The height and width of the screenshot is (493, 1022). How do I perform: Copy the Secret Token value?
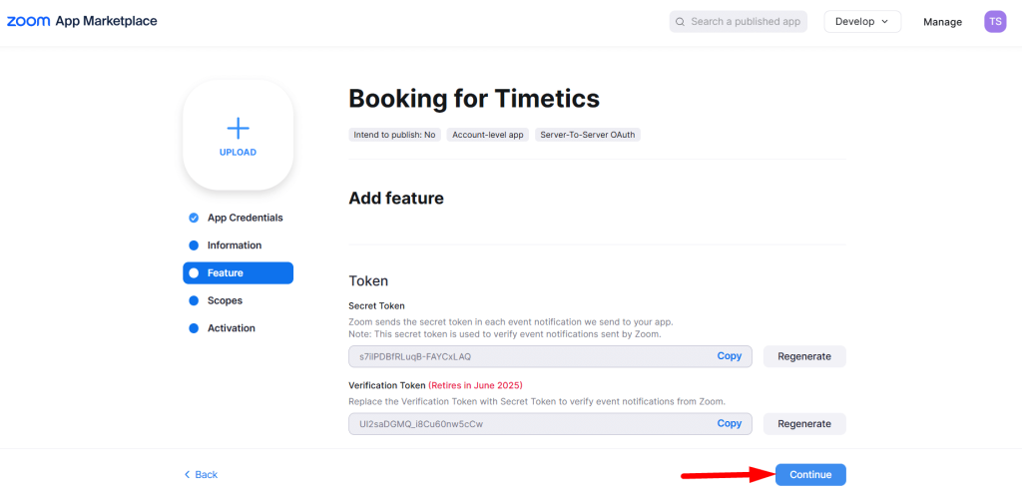(x=730, y=356)
